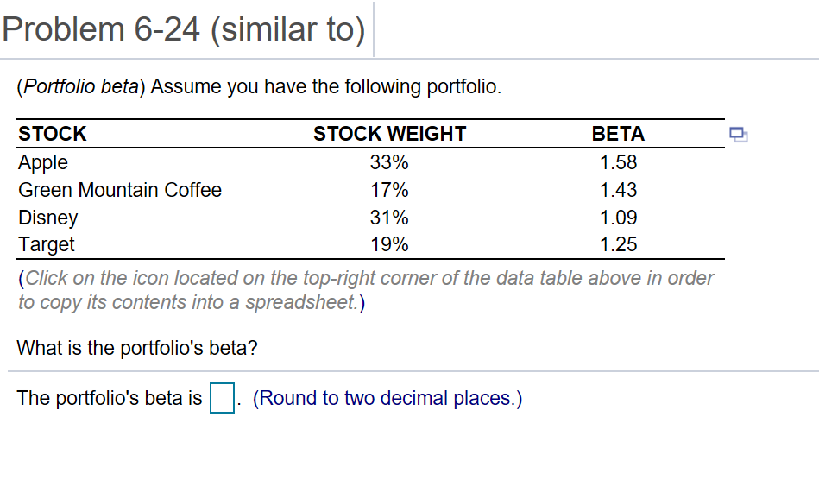
Task: Click the Problem 6-24 title
Action: tap(183, 29)
